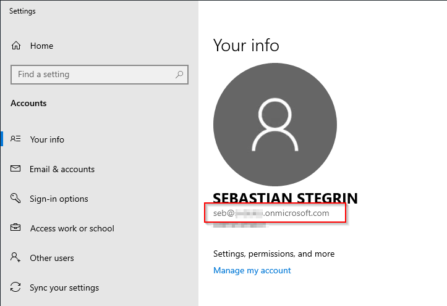Open the Manage my account link

(252, 270)
